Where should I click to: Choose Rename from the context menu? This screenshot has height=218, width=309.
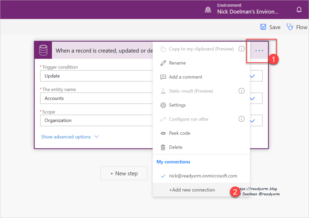177,63
